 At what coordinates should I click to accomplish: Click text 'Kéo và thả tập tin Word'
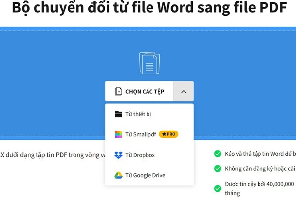tap(255, 154)
